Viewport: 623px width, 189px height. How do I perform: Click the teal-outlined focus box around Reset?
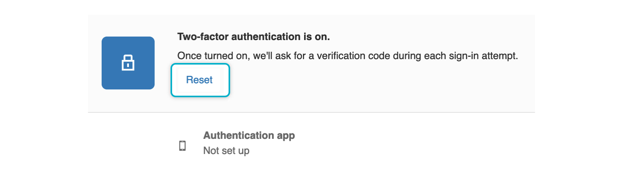pyautogui.click(x=200, y=80)
